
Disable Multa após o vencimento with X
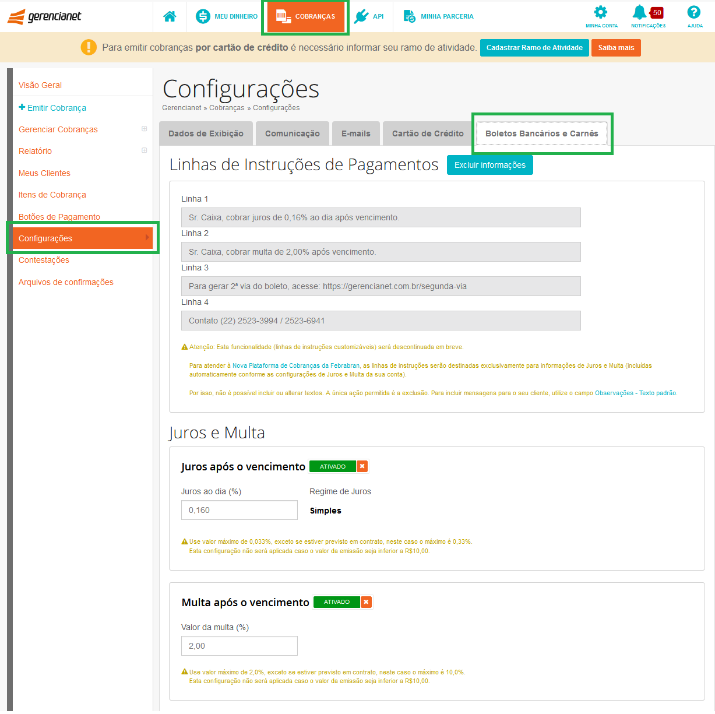coord(366,602)
